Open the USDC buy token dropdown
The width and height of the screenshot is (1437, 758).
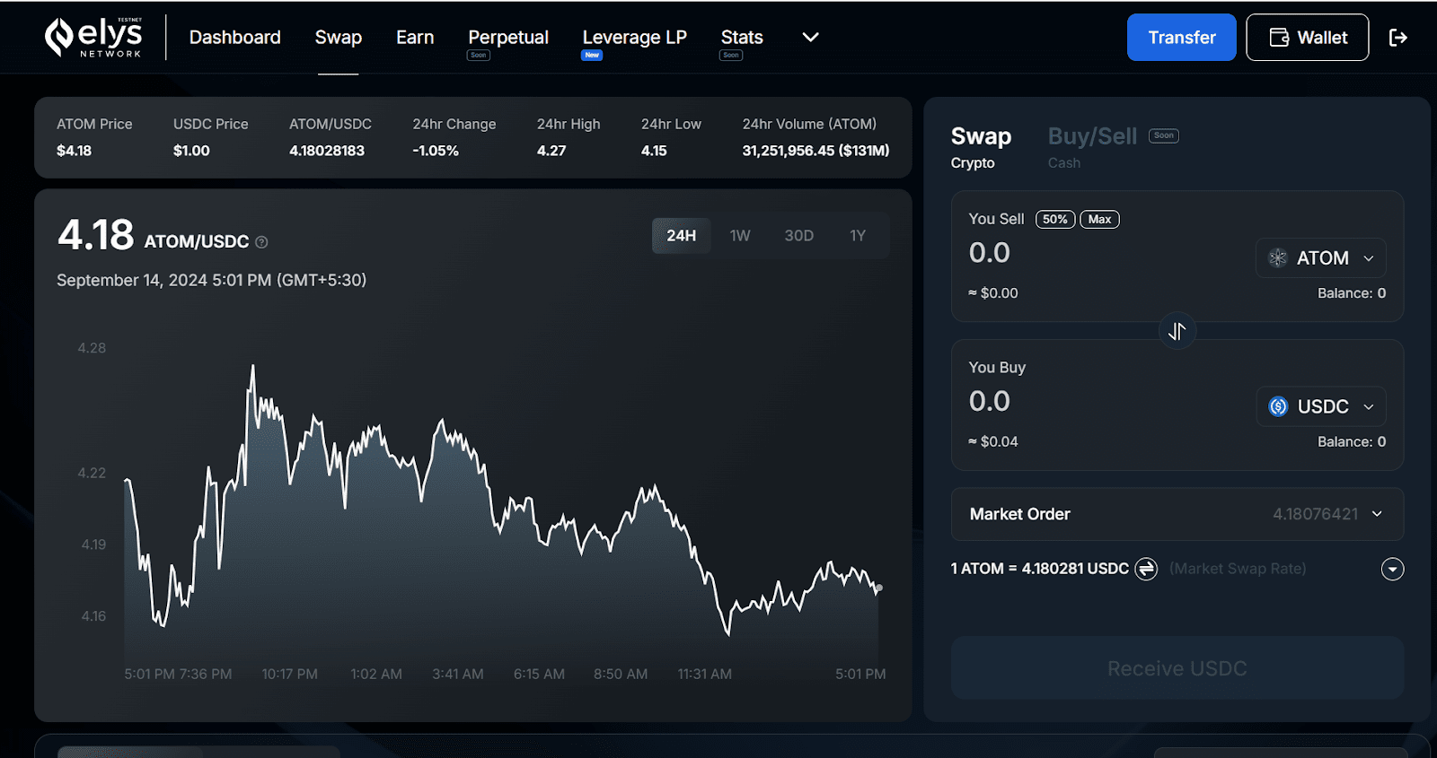click(1320, 406)
